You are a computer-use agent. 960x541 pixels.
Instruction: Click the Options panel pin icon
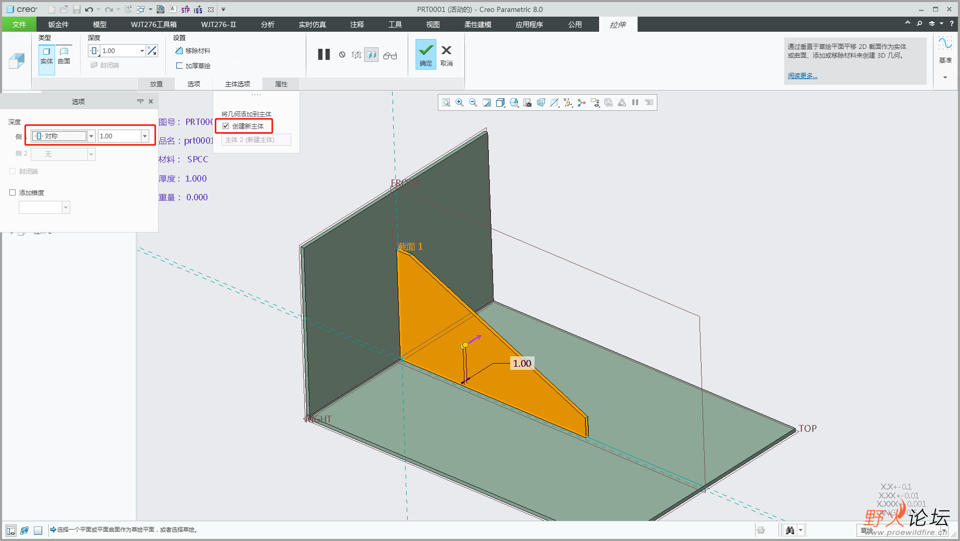pos(140,101)
